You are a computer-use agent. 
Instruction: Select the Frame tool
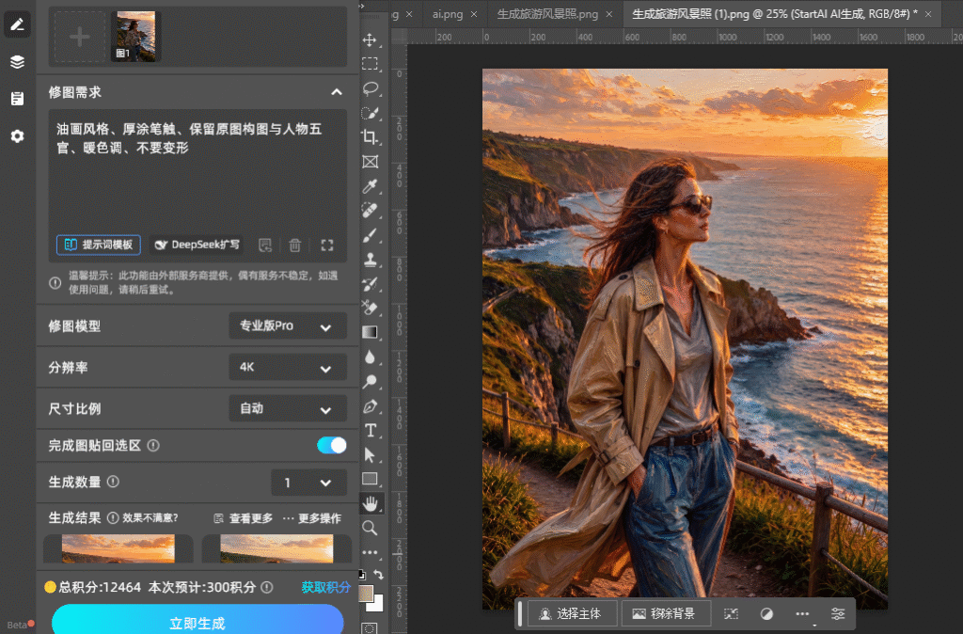pos(370,162)
